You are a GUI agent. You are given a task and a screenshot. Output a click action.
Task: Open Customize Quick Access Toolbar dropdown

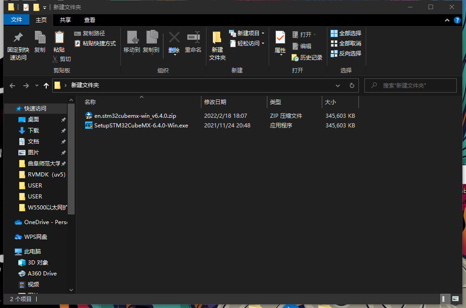pos(44,7)
